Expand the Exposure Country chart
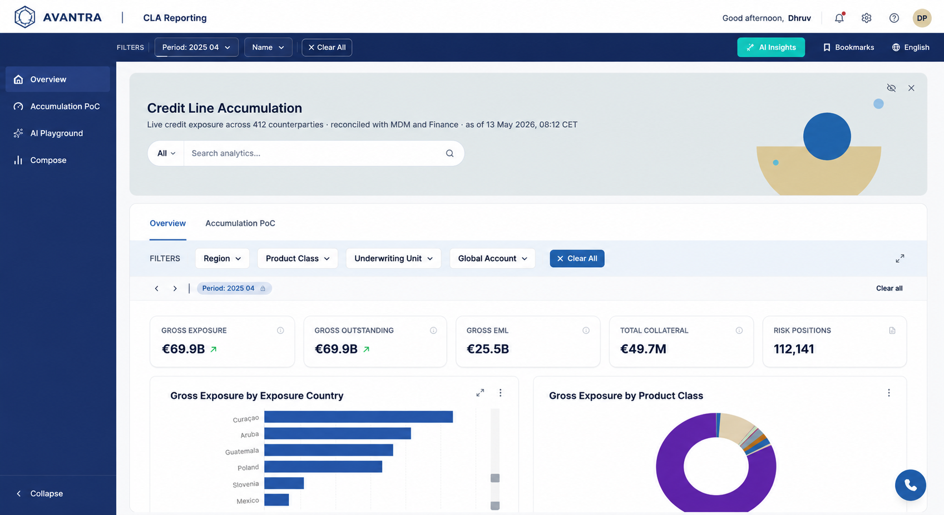 (480, 393)
